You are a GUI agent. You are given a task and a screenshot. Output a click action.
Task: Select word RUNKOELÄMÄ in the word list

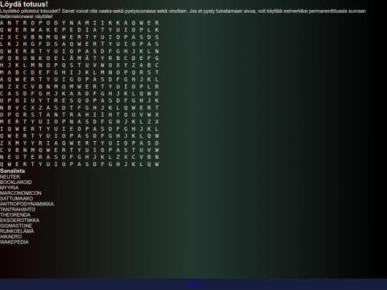tap(16, 231)
